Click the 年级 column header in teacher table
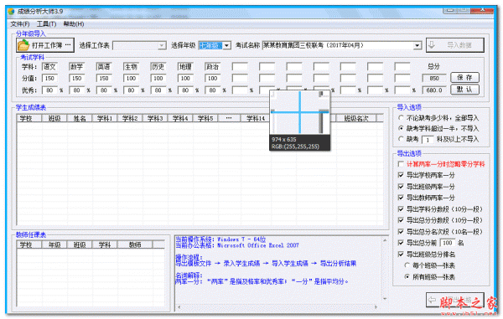Viewport: 503px width, 319px height. (x=54, y=245)
